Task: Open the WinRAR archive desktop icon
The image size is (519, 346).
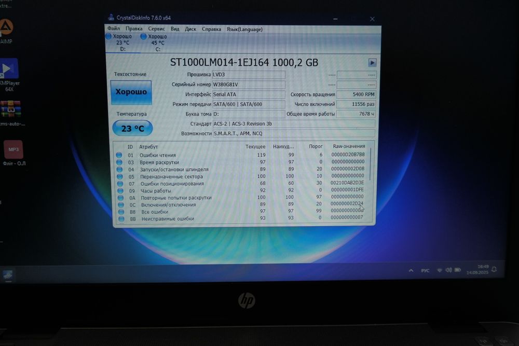Action: (x=10, y=114)
